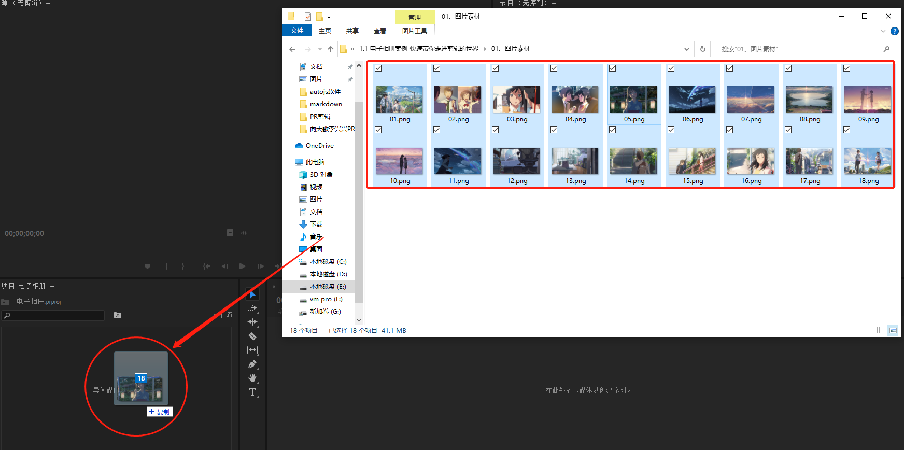Open 本地磁盘 (C:) drive

(x=323, y=262)
